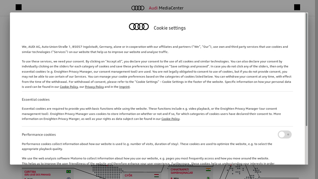This screenshot has height=179, width=318.
Task: Click the Performance cookies section heading
Action: (39, 134)
